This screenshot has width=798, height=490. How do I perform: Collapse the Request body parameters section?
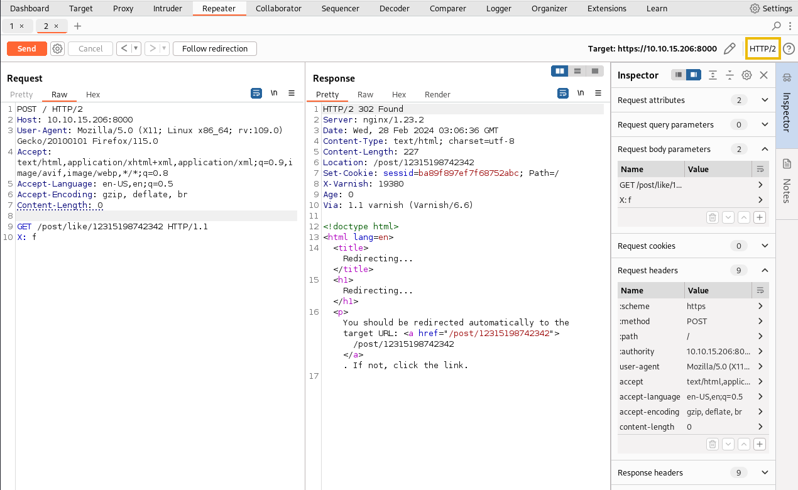pos(765,149)
